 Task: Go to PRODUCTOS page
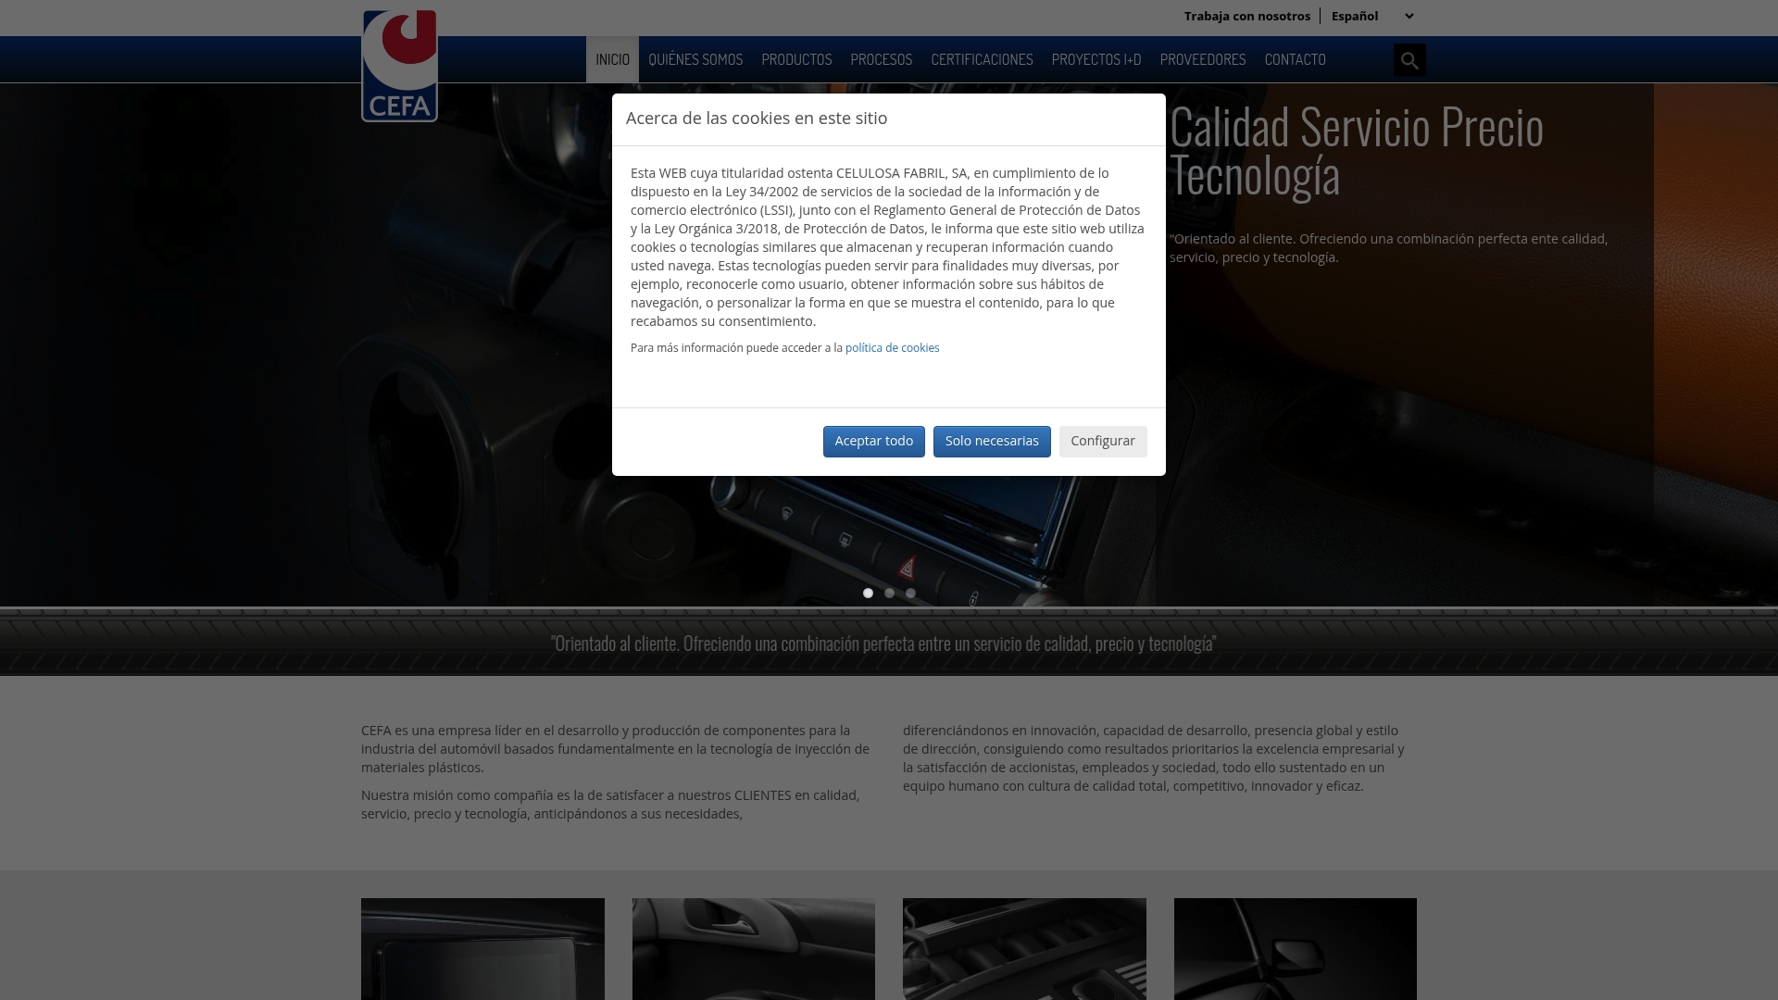[x=796, y=60]
